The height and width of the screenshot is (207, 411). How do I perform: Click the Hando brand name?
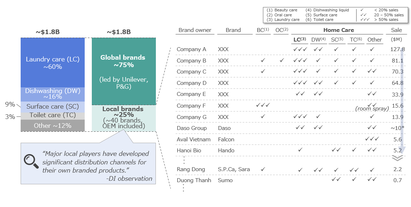pyautogui.click(x=226, y=151)
